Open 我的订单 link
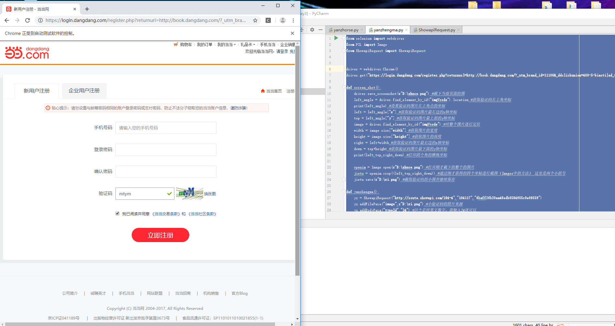Viewport: 615px width, 326px height. pyautogui.click(x=204, y=45)
